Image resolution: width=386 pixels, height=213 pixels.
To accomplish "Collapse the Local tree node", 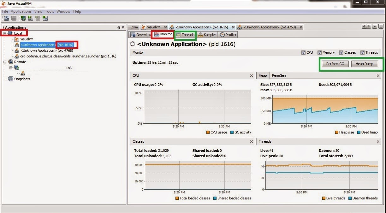I will pyautogui.click(x=5, y=33).
